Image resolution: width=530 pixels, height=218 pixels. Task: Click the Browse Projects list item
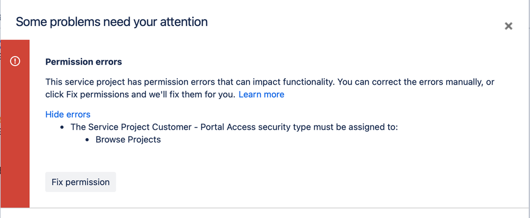pyautogui.click(x=128, y=140)
